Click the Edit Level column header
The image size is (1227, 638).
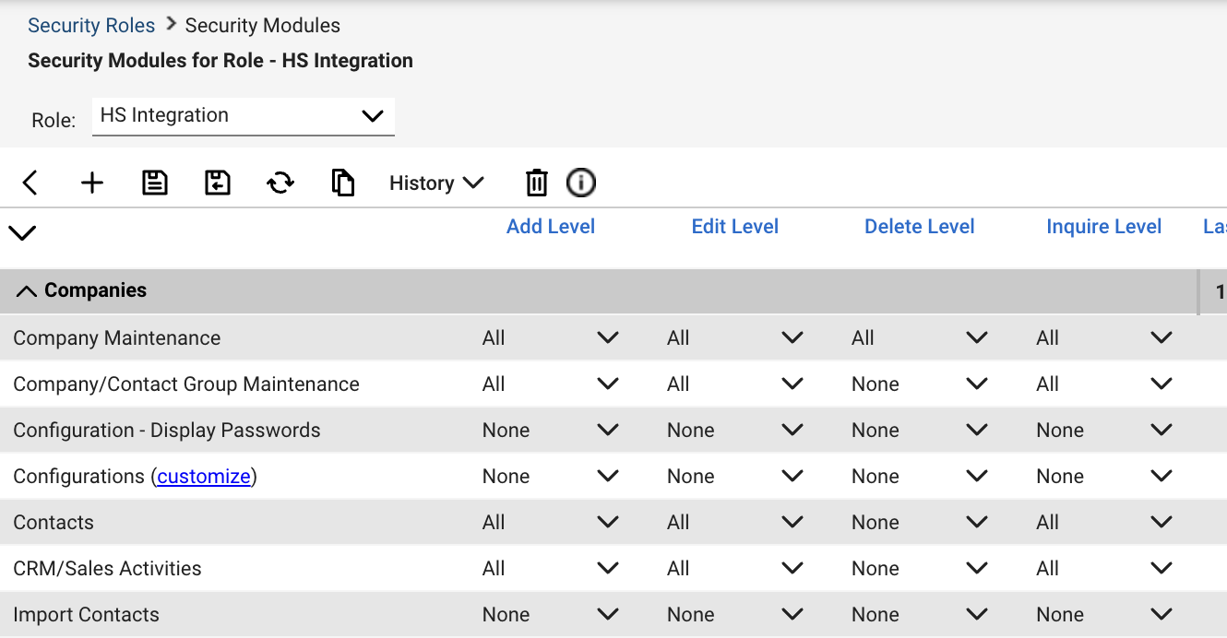click(x=735, y=227)
